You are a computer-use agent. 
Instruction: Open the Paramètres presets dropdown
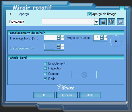coord(96,22)
